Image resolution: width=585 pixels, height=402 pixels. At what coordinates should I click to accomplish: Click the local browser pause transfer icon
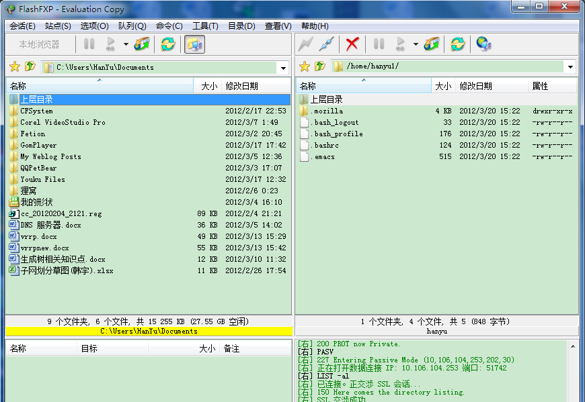pyautogui.click(x=89, y=44)
